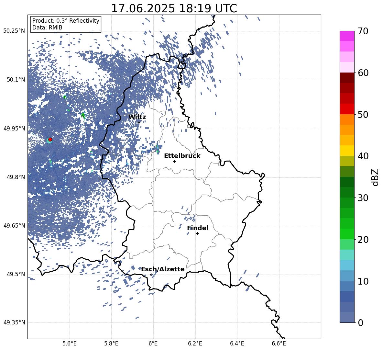The height and width of the screenshot is (350, 383).
Task: Click the 70 value on the colorbar
Action: click(363, 31)
